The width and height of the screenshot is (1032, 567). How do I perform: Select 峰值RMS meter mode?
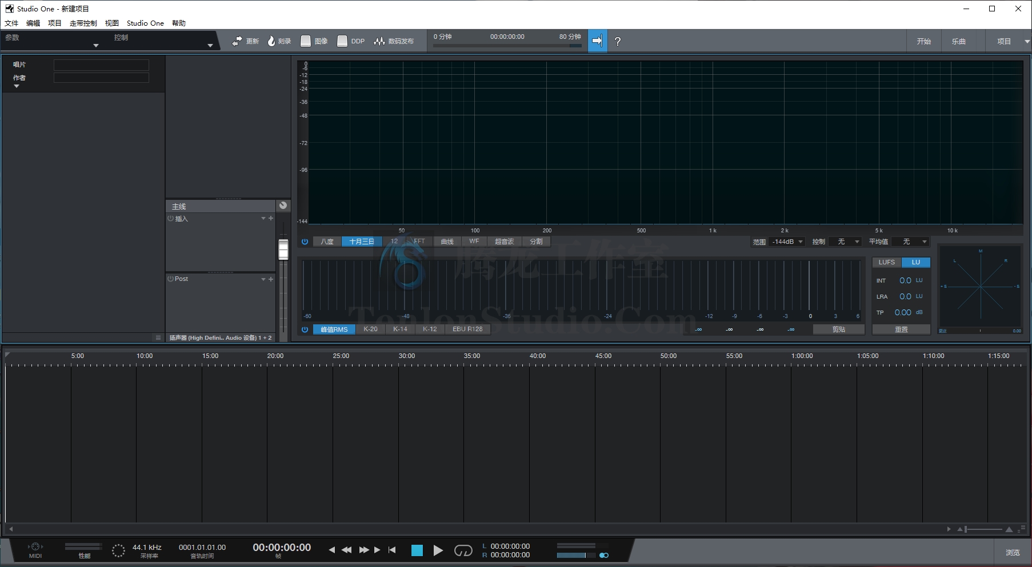334,329
